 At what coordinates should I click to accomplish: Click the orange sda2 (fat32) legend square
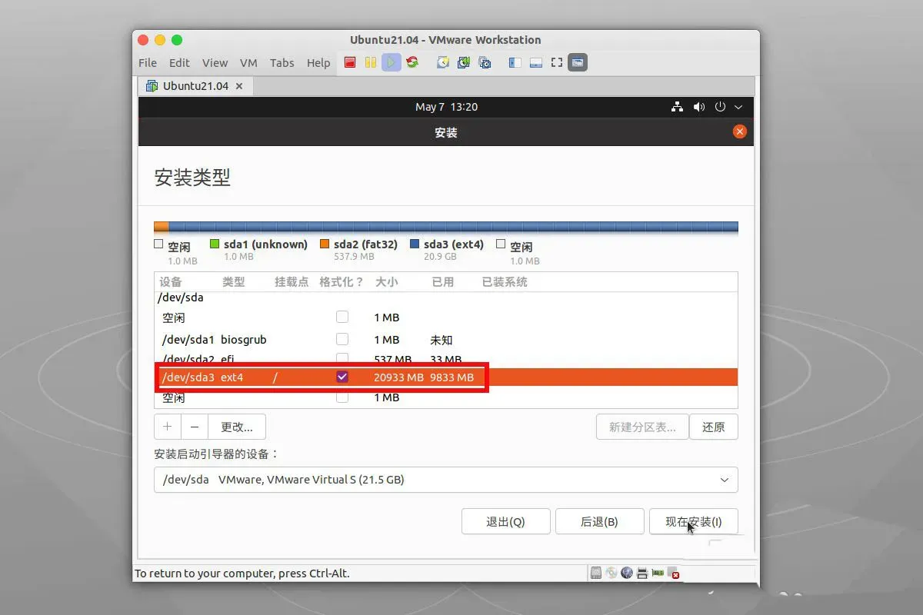[325, 244]
